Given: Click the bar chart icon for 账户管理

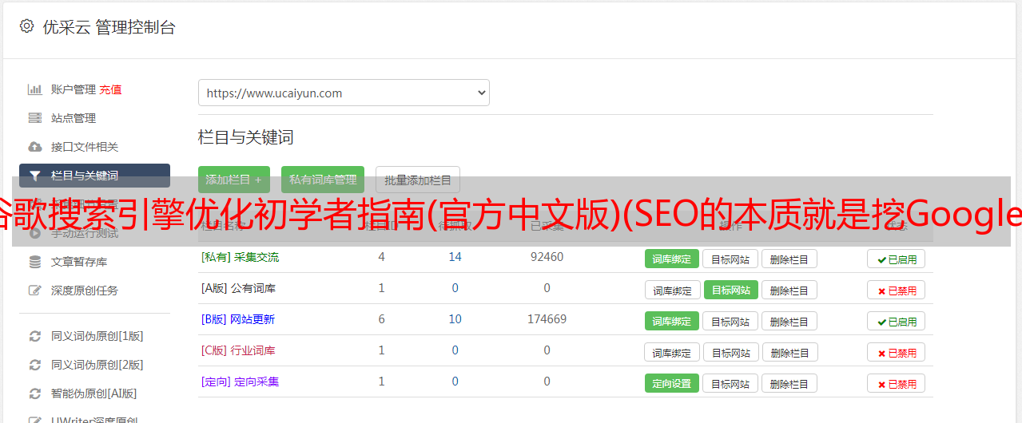Looking at the screenshot, I should click(x=34, y=89).
